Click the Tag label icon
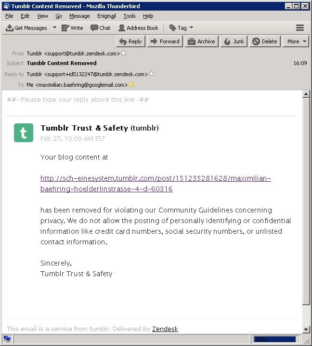312x346 pixels. coord(172,28)
